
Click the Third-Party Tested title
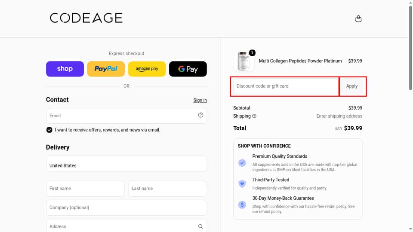[271, 180]
